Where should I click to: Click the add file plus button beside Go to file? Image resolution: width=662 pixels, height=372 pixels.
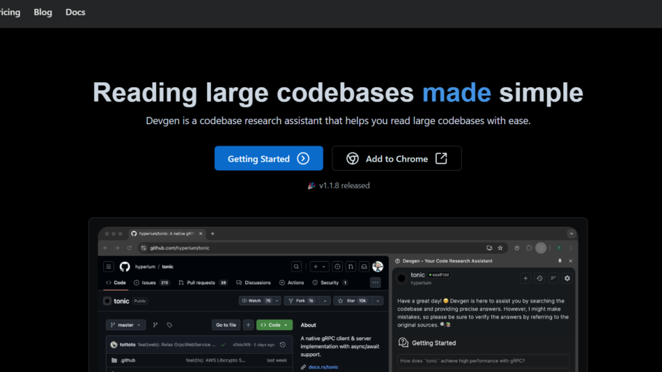tap(248, 325)
